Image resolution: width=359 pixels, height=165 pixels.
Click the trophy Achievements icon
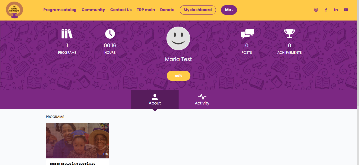coord(289,34)
